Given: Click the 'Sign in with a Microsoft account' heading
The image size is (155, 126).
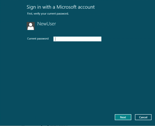Looking at the screenshot, I should pos(61,7).
